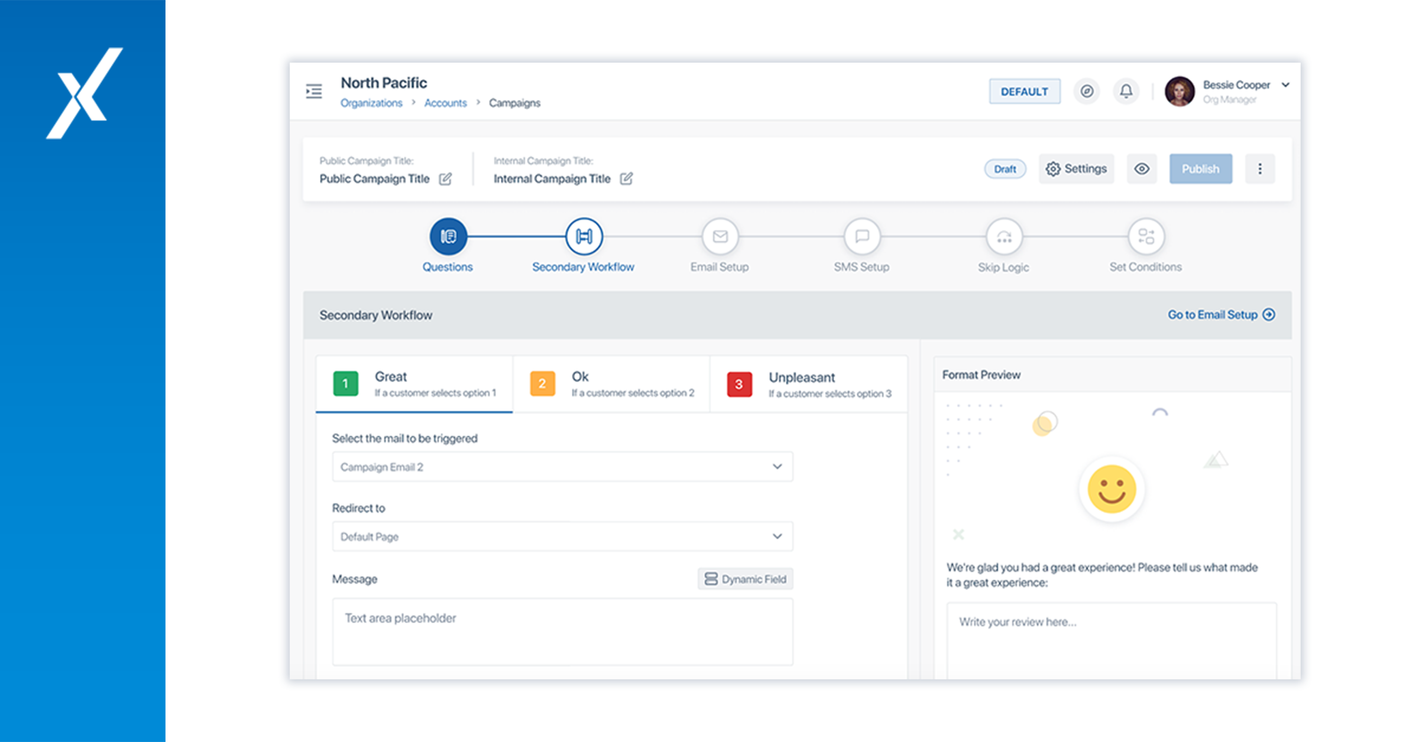
Task: Select the Secondary Workflow step icon
Action: point(583,237)
